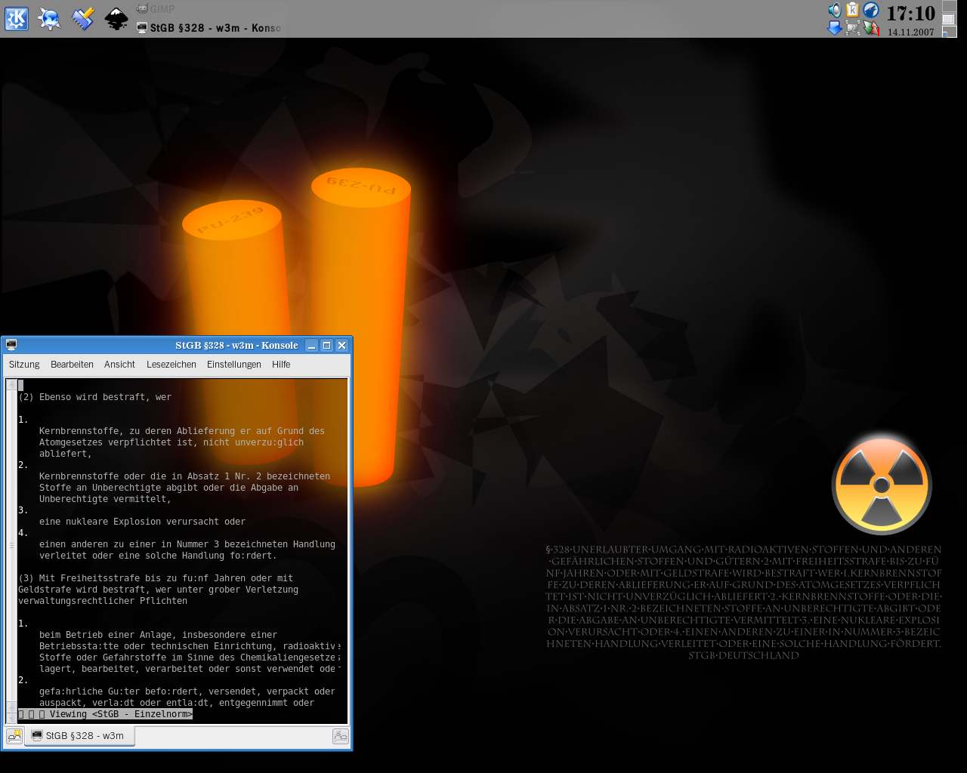967x773 pixels.
Task: Click the 14.11.2007 date display
Action: coord(910,32)
